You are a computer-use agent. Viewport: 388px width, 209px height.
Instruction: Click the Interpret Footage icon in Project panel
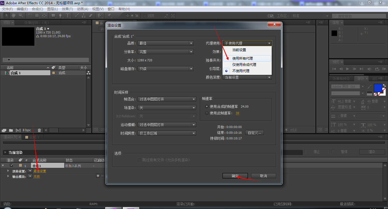(4, 130)
